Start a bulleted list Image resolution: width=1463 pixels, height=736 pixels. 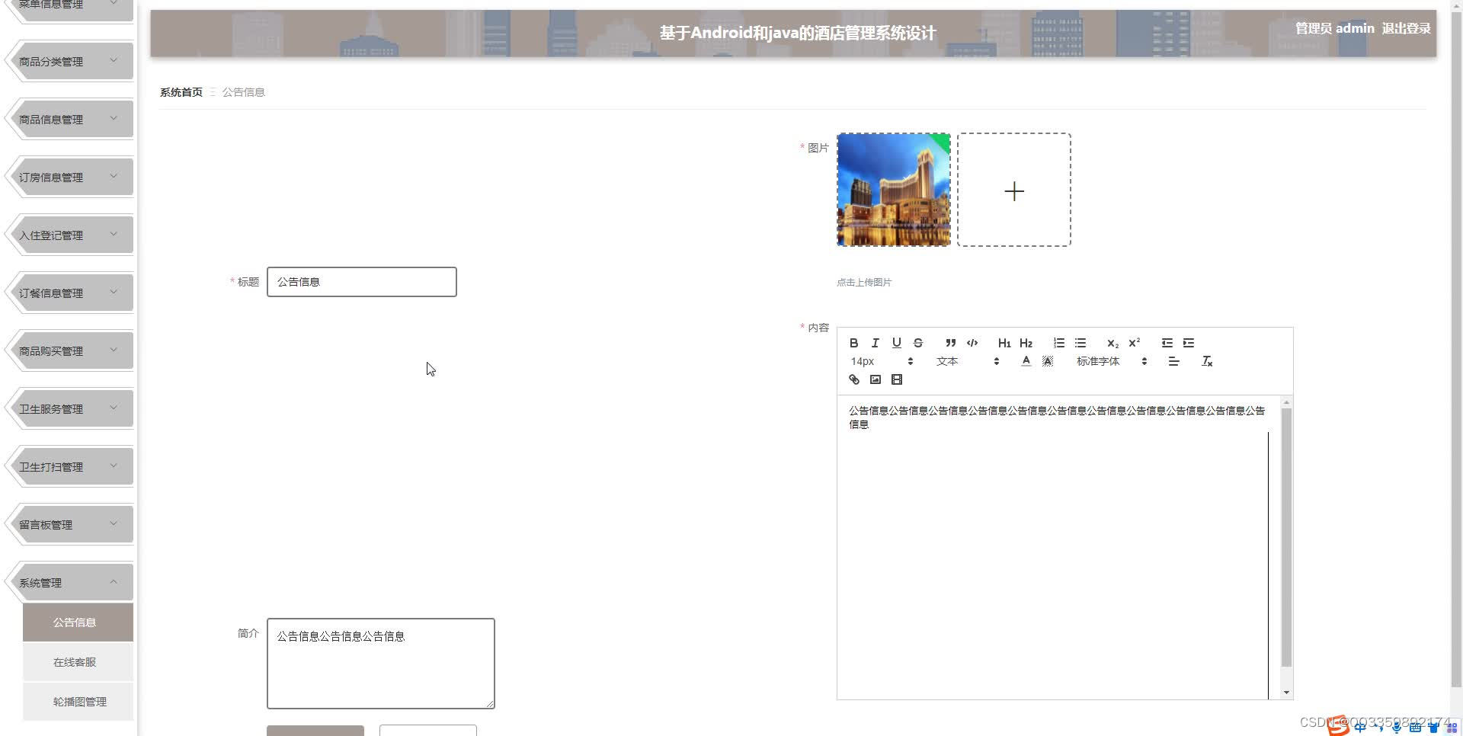(x=1080, y=343)
